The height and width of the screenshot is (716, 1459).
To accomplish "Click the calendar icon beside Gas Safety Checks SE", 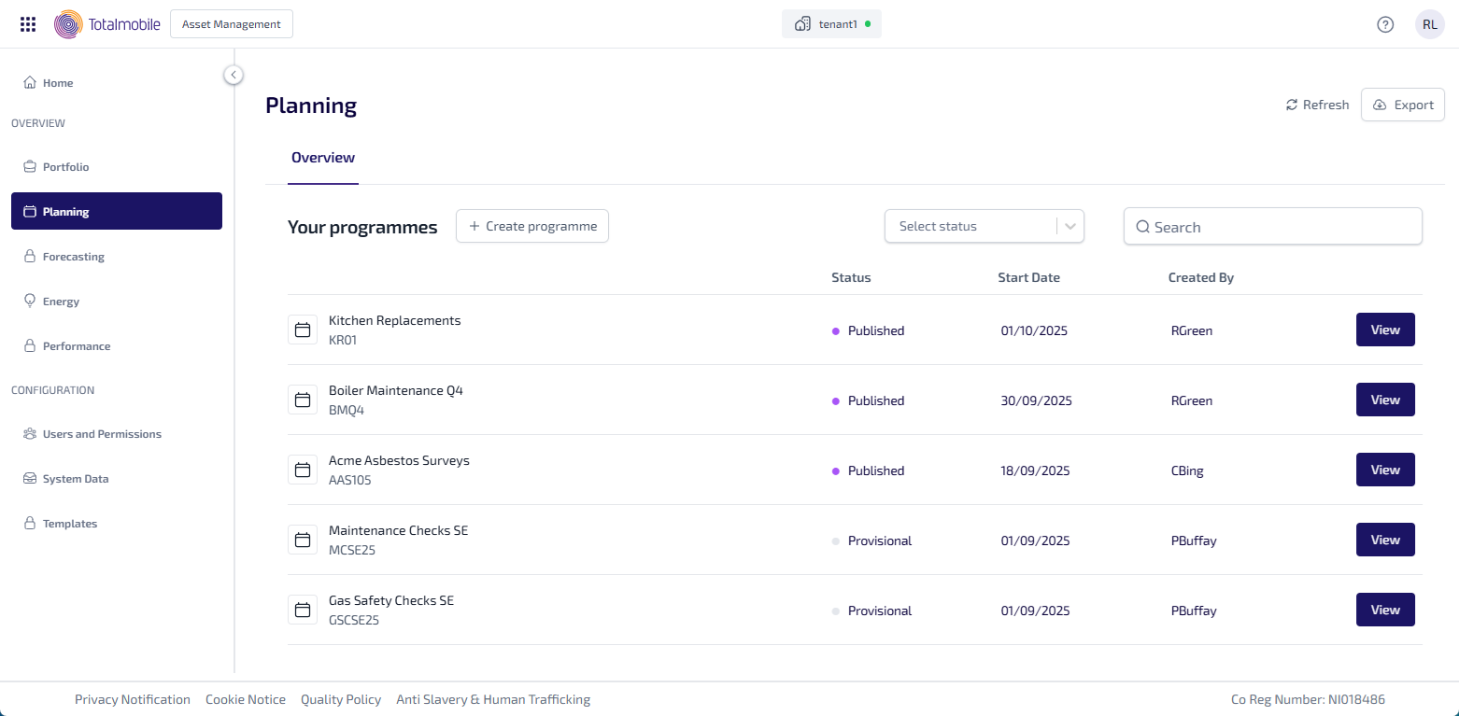I will [x=303, y=611].
